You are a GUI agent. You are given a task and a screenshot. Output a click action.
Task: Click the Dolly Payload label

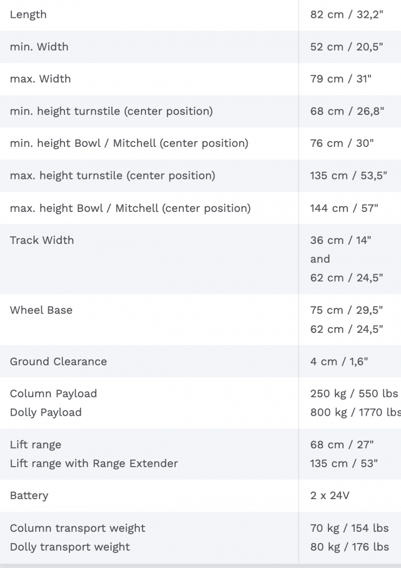click(x=46, y=412)
